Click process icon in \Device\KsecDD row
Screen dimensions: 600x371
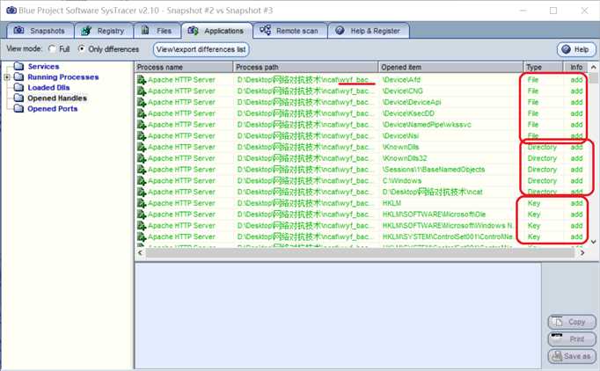[x=142, y=113]
